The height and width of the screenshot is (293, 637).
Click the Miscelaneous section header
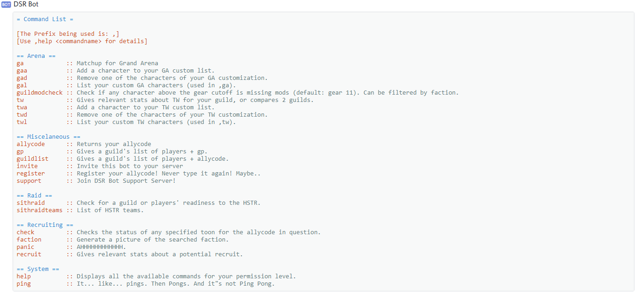48,137
